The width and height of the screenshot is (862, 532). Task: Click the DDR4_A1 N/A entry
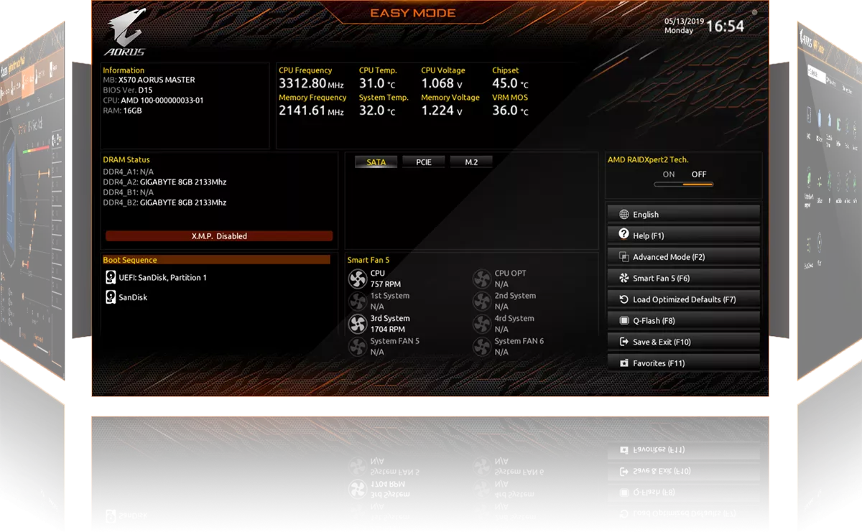[128, 172]
